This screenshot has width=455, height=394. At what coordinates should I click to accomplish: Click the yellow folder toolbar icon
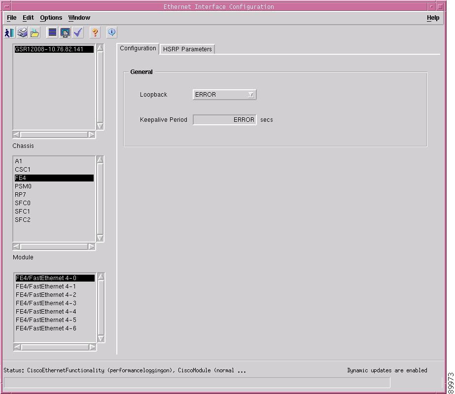35,33
